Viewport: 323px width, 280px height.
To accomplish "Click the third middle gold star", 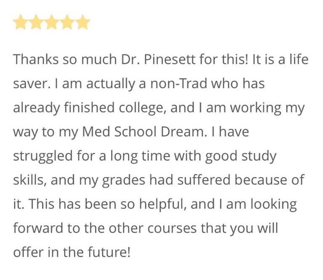I will tap(51, 22).
